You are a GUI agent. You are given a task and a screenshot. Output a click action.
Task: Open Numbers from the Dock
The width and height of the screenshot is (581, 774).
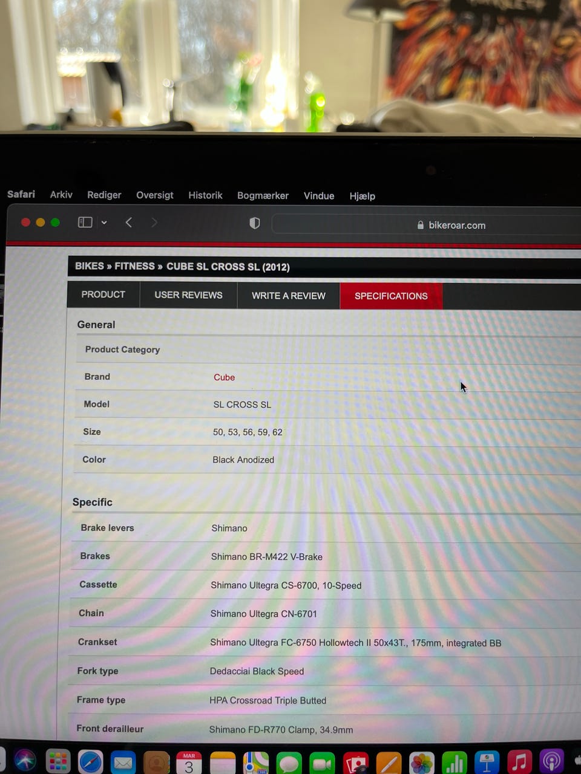(x=455, y=763)
